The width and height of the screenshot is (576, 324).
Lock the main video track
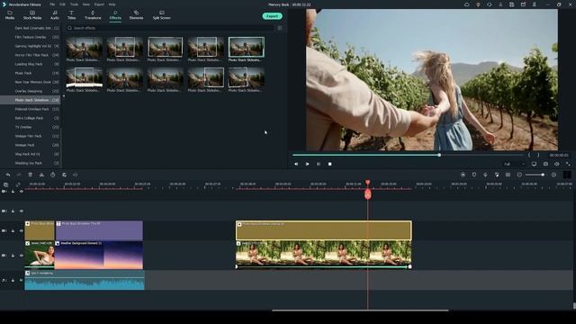click(13, 256)
